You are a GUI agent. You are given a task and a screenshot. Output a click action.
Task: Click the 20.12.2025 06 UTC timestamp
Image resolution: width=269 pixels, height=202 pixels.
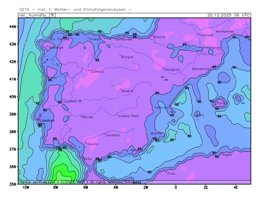(228, 15)
